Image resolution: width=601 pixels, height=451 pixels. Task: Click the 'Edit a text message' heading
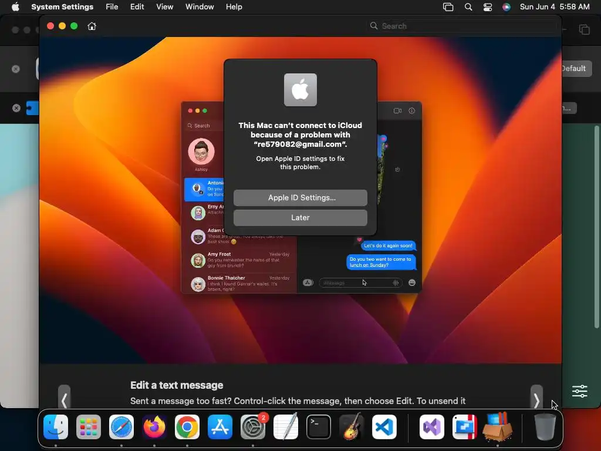tap(177, 385)
